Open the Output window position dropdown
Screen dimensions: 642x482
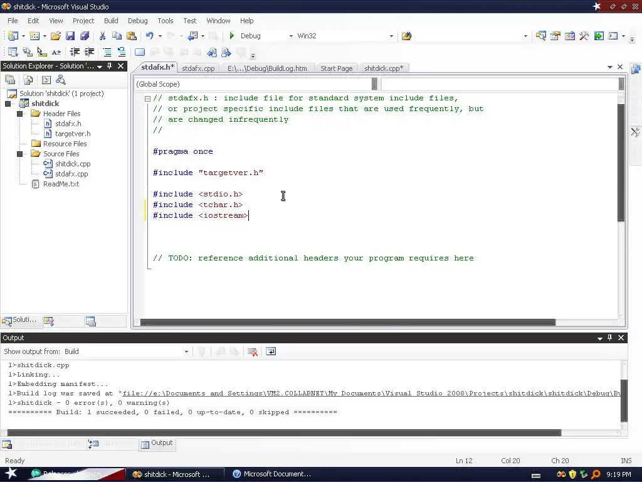600,338
